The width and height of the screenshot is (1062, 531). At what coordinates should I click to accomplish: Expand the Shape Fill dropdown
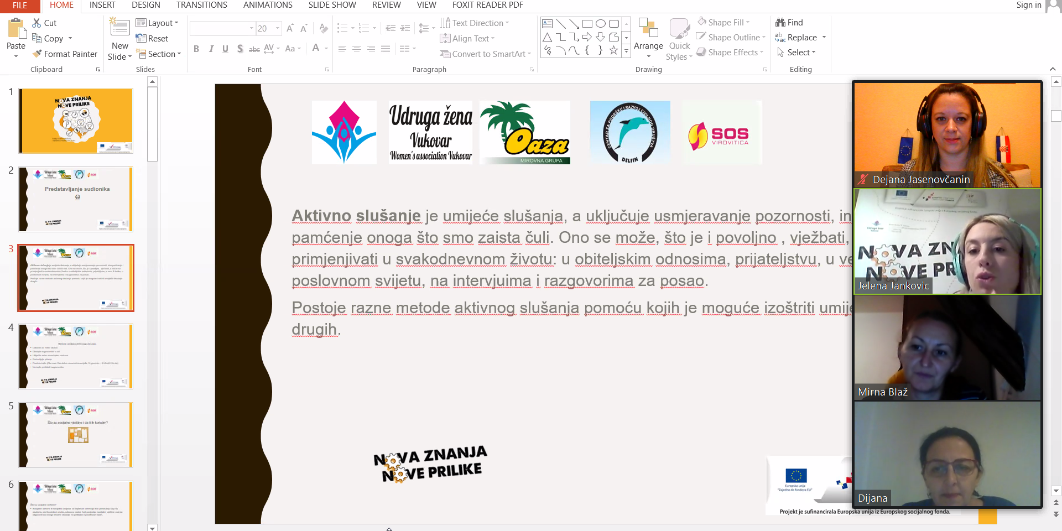click(x=748, y=22)
